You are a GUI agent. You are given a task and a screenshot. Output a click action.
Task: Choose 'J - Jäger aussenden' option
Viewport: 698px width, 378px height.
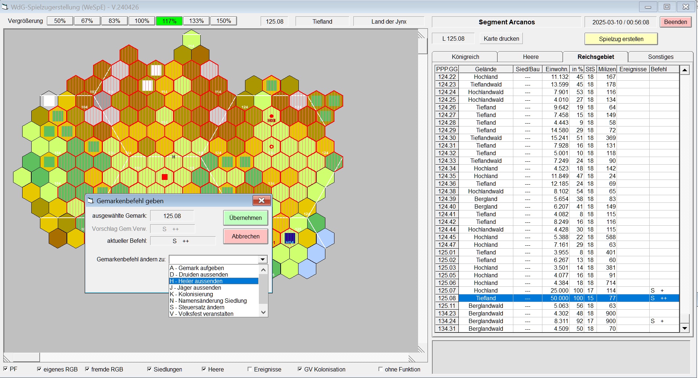pyautogui.click(x=214, y=287)
